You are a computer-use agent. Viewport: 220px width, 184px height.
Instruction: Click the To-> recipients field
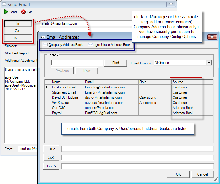(x=138, y=149)
